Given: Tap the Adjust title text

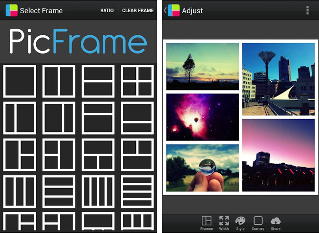Looking at the screenshot, I should (x=192, y=11).
